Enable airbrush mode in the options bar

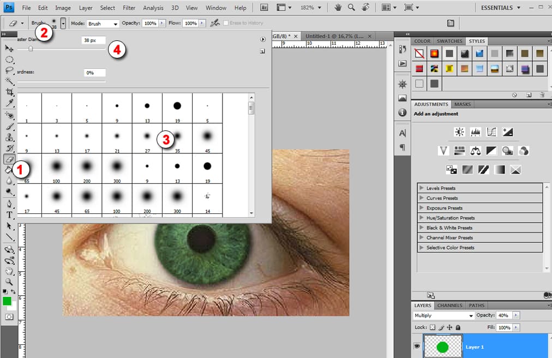pyautogui.click(x=215, y=23)
